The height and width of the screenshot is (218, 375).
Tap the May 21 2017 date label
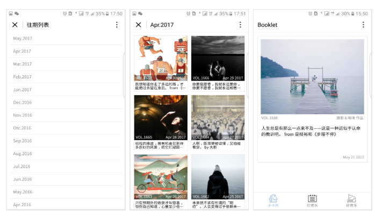click(353, 157)
